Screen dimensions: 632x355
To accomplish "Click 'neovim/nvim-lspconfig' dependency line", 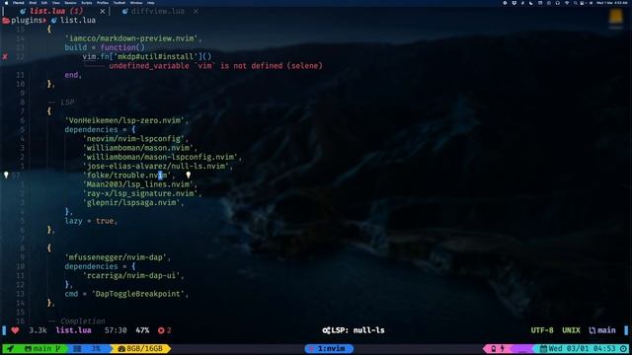I will point(133,138).
